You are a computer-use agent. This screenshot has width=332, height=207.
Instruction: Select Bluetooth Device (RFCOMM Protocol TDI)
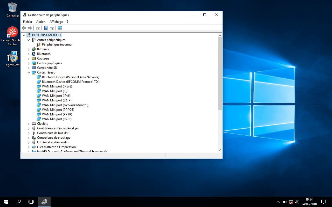coord(71,82)
